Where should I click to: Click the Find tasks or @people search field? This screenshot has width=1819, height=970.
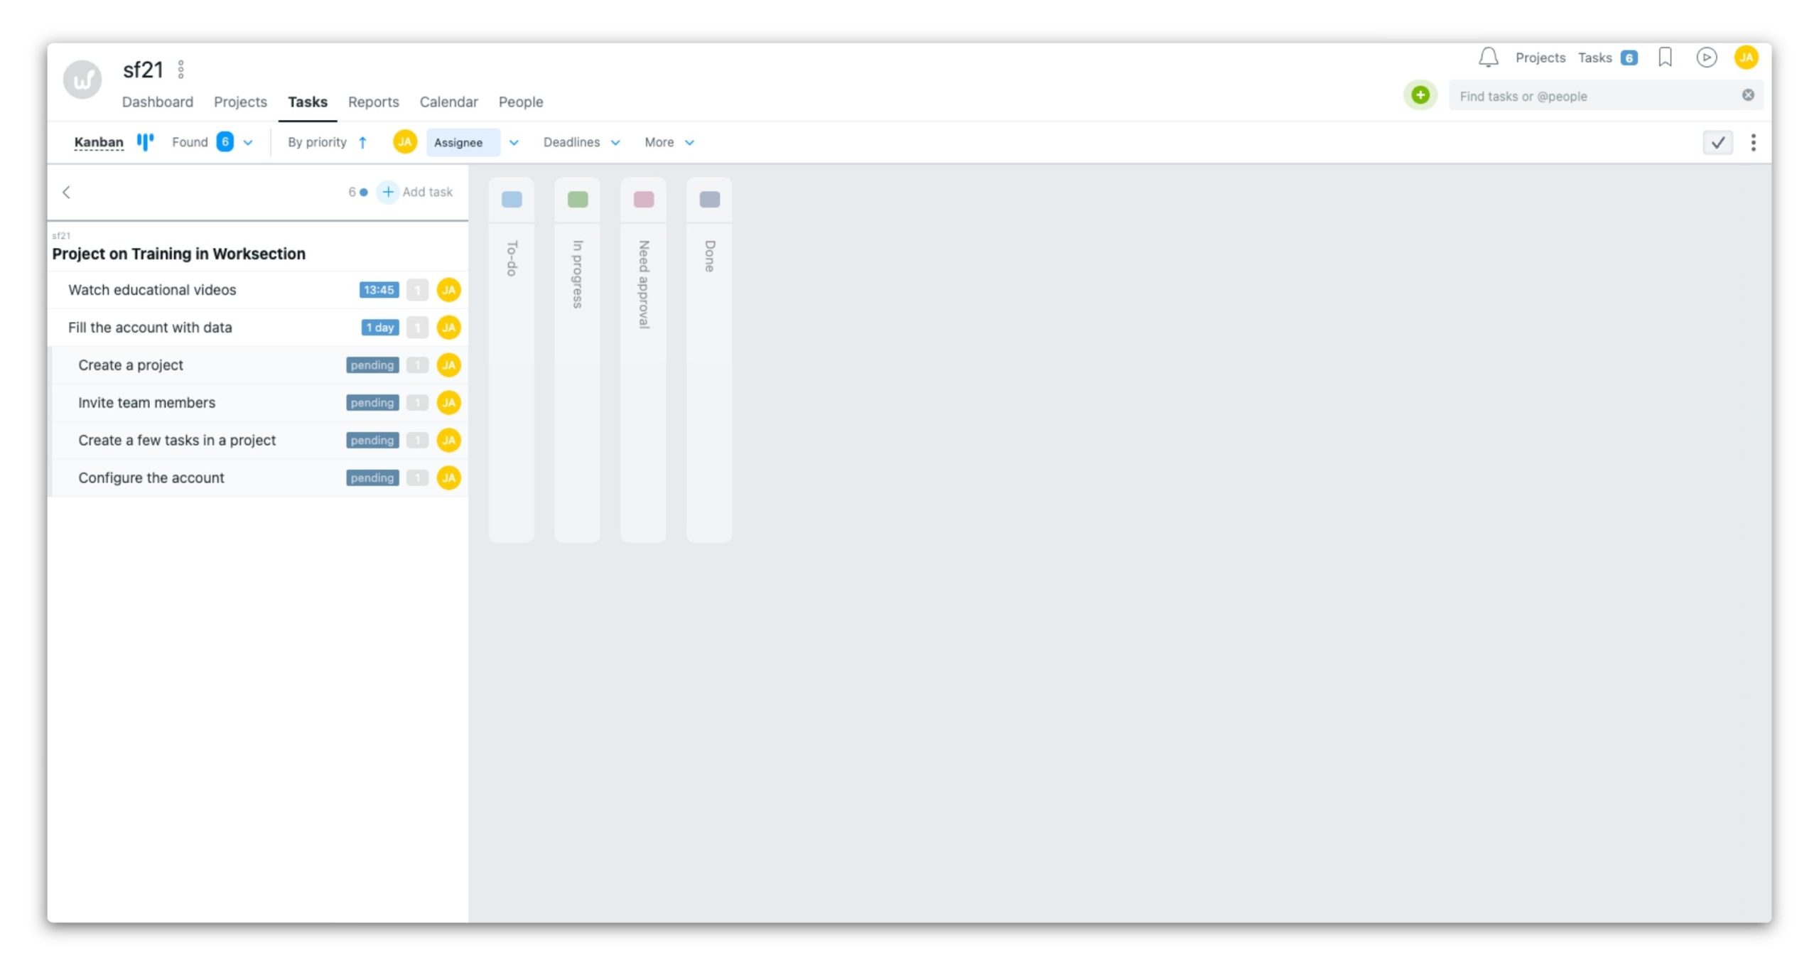pos(1592,96)
